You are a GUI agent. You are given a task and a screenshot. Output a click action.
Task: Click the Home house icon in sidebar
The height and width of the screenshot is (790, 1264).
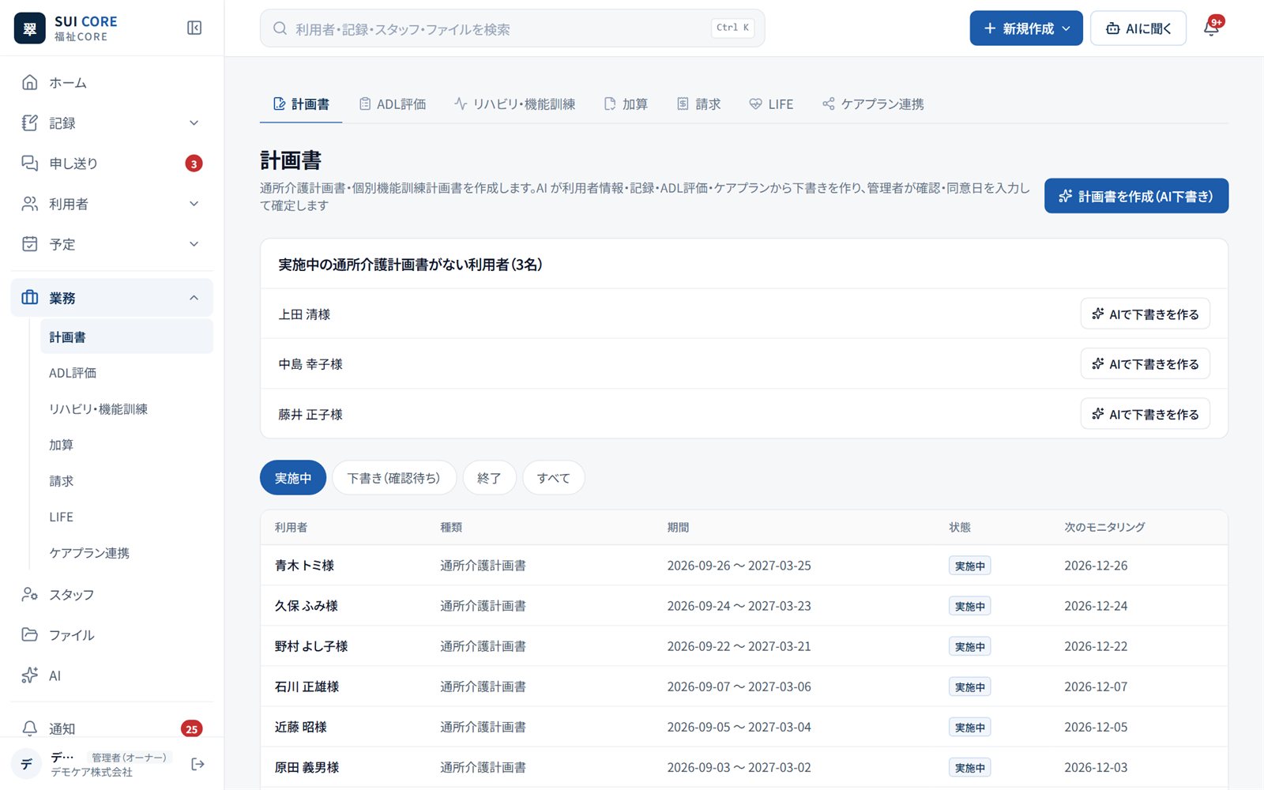pos(30,82)
